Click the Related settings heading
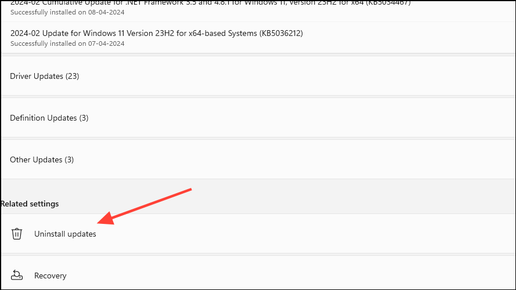The width and height of the screenshot is (516, 290). point(30,204)
